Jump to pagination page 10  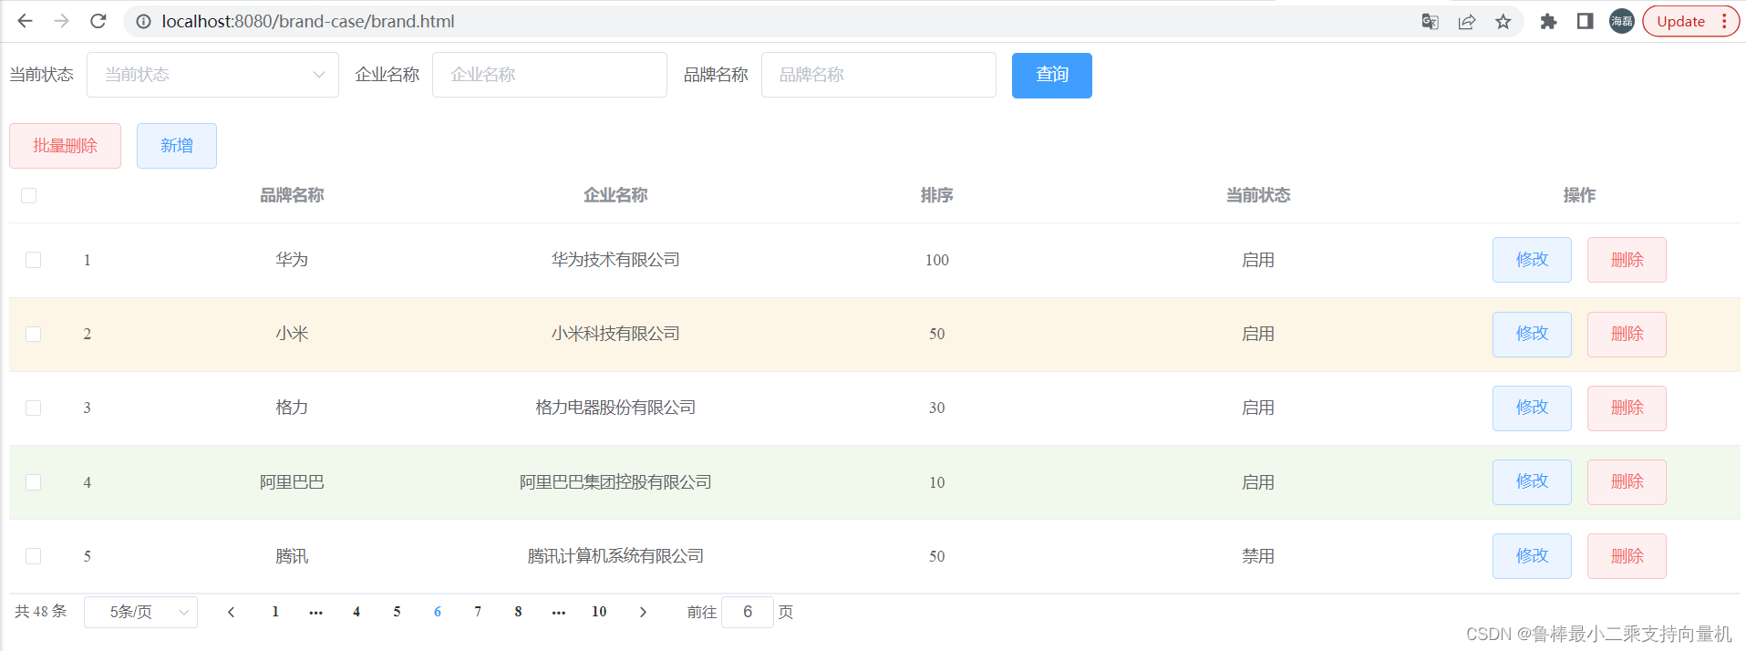(x=599, y=612)
